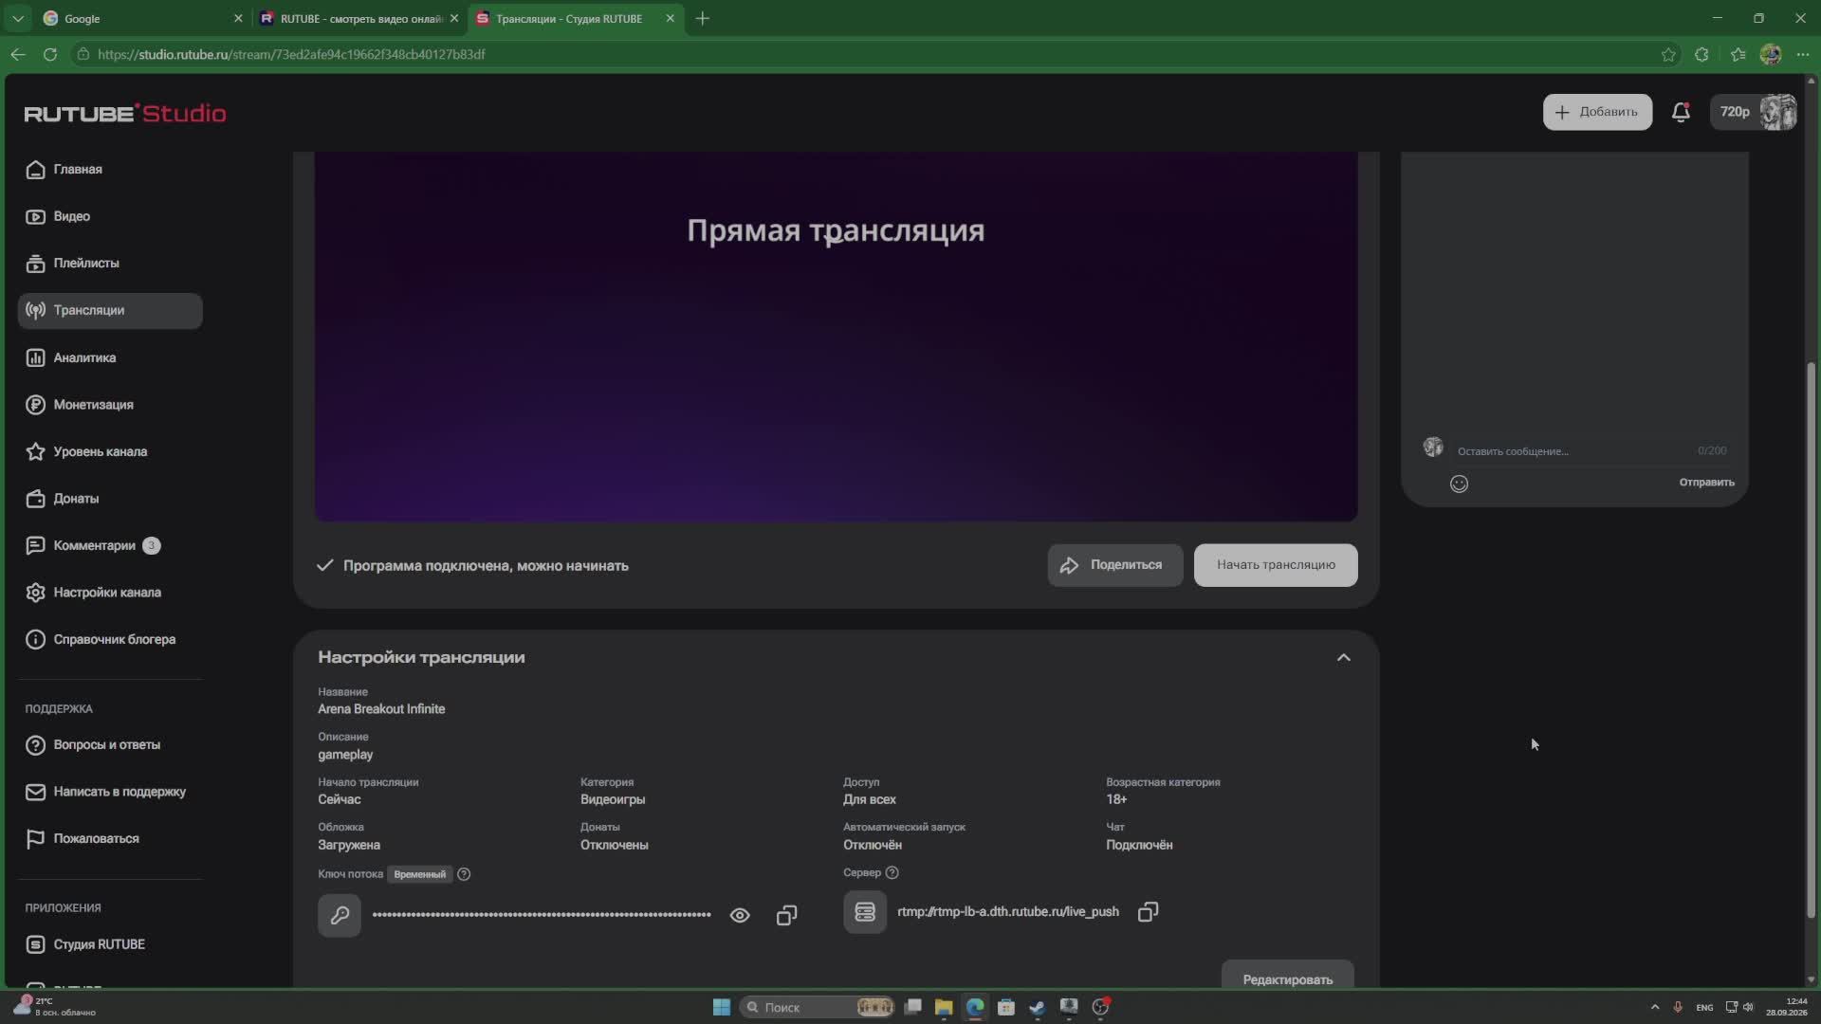
Task: Open help tooltip next to Сервер
Action: 892,872
